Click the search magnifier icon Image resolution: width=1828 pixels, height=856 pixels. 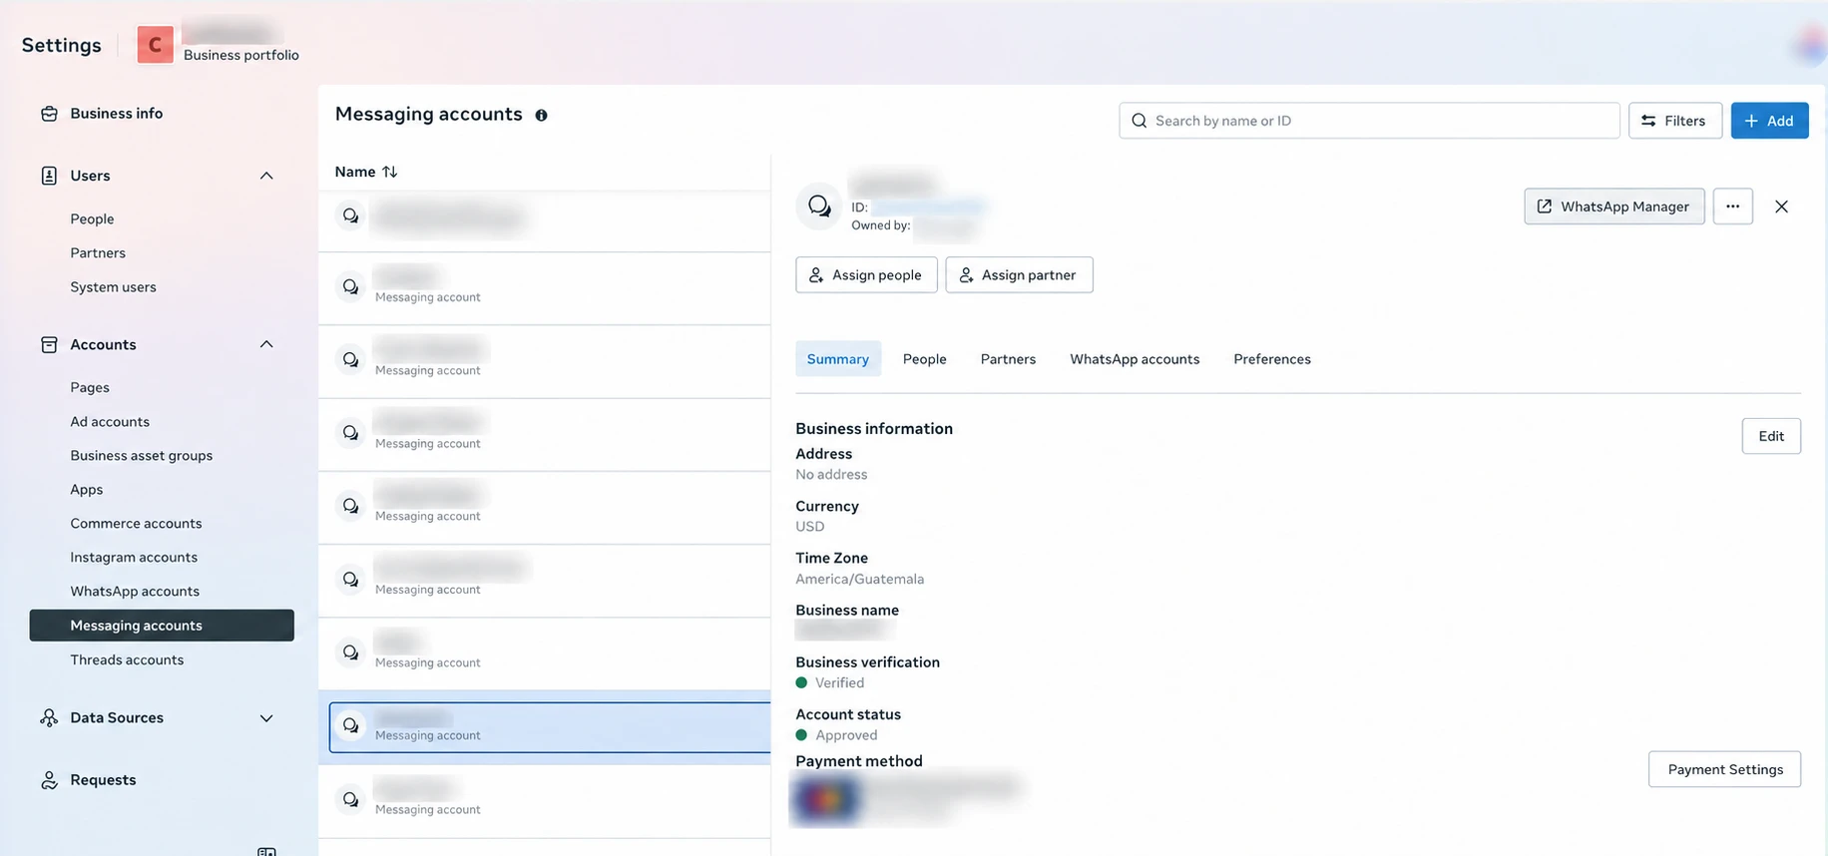pyautogui.click(x=1140, y=121)
